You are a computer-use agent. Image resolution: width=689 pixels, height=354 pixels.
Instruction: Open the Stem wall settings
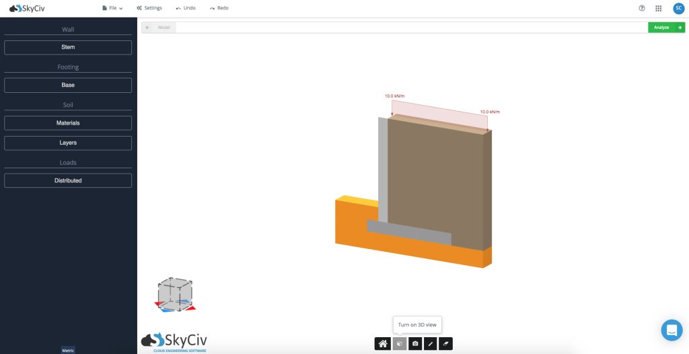coord(68,48)
